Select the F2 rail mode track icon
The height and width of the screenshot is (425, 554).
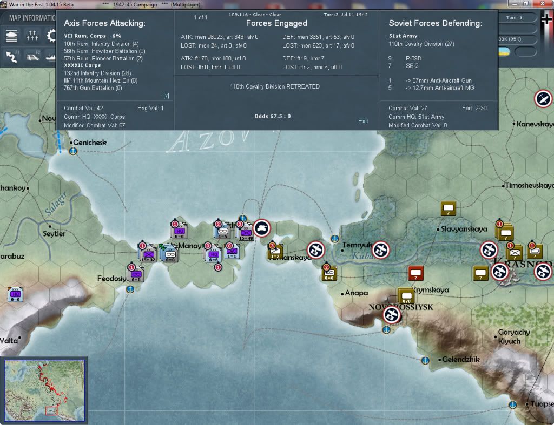point(32,56)
